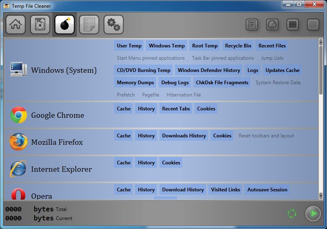Toggle Opera Autosave Session option
The image size is (327, 229).
click(267, 190)
